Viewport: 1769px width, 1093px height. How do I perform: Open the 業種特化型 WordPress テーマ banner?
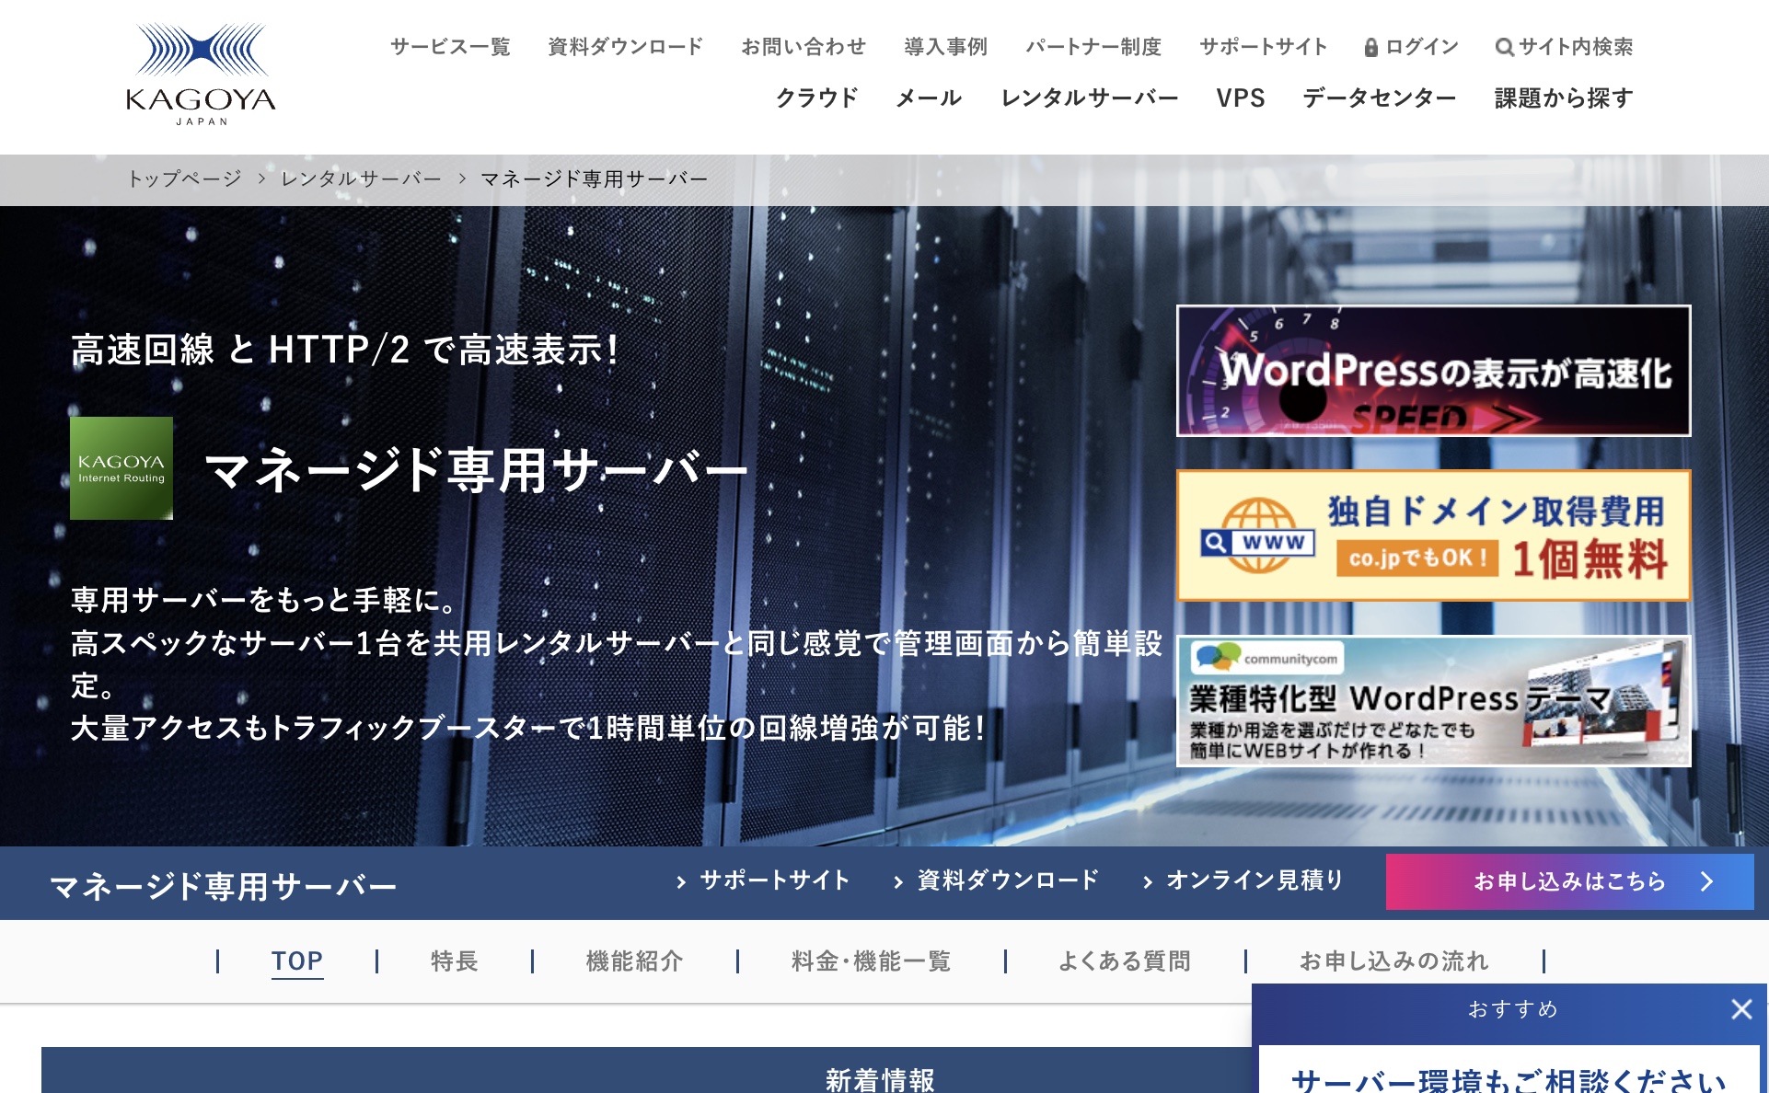[1433, 701]
